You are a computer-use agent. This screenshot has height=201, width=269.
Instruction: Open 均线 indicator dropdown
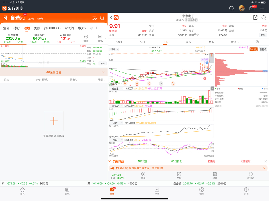(x=114, y=49)
